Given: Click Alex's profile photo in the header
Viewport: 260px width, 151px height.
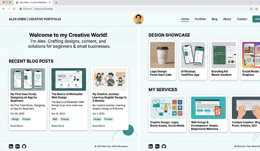Looking at the screenshot, I should pos(138,19).
